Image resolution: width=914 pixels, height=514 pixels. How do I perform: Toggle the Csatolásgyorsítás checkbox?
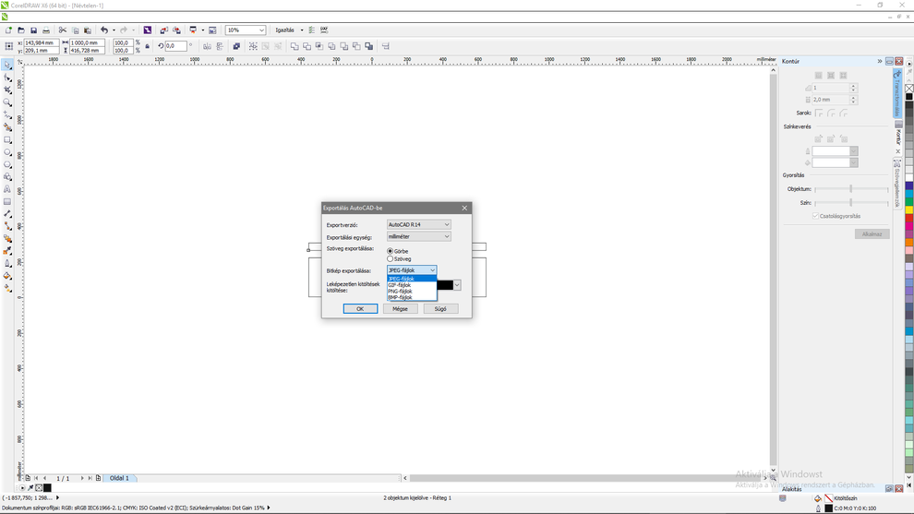coord(815,216)
